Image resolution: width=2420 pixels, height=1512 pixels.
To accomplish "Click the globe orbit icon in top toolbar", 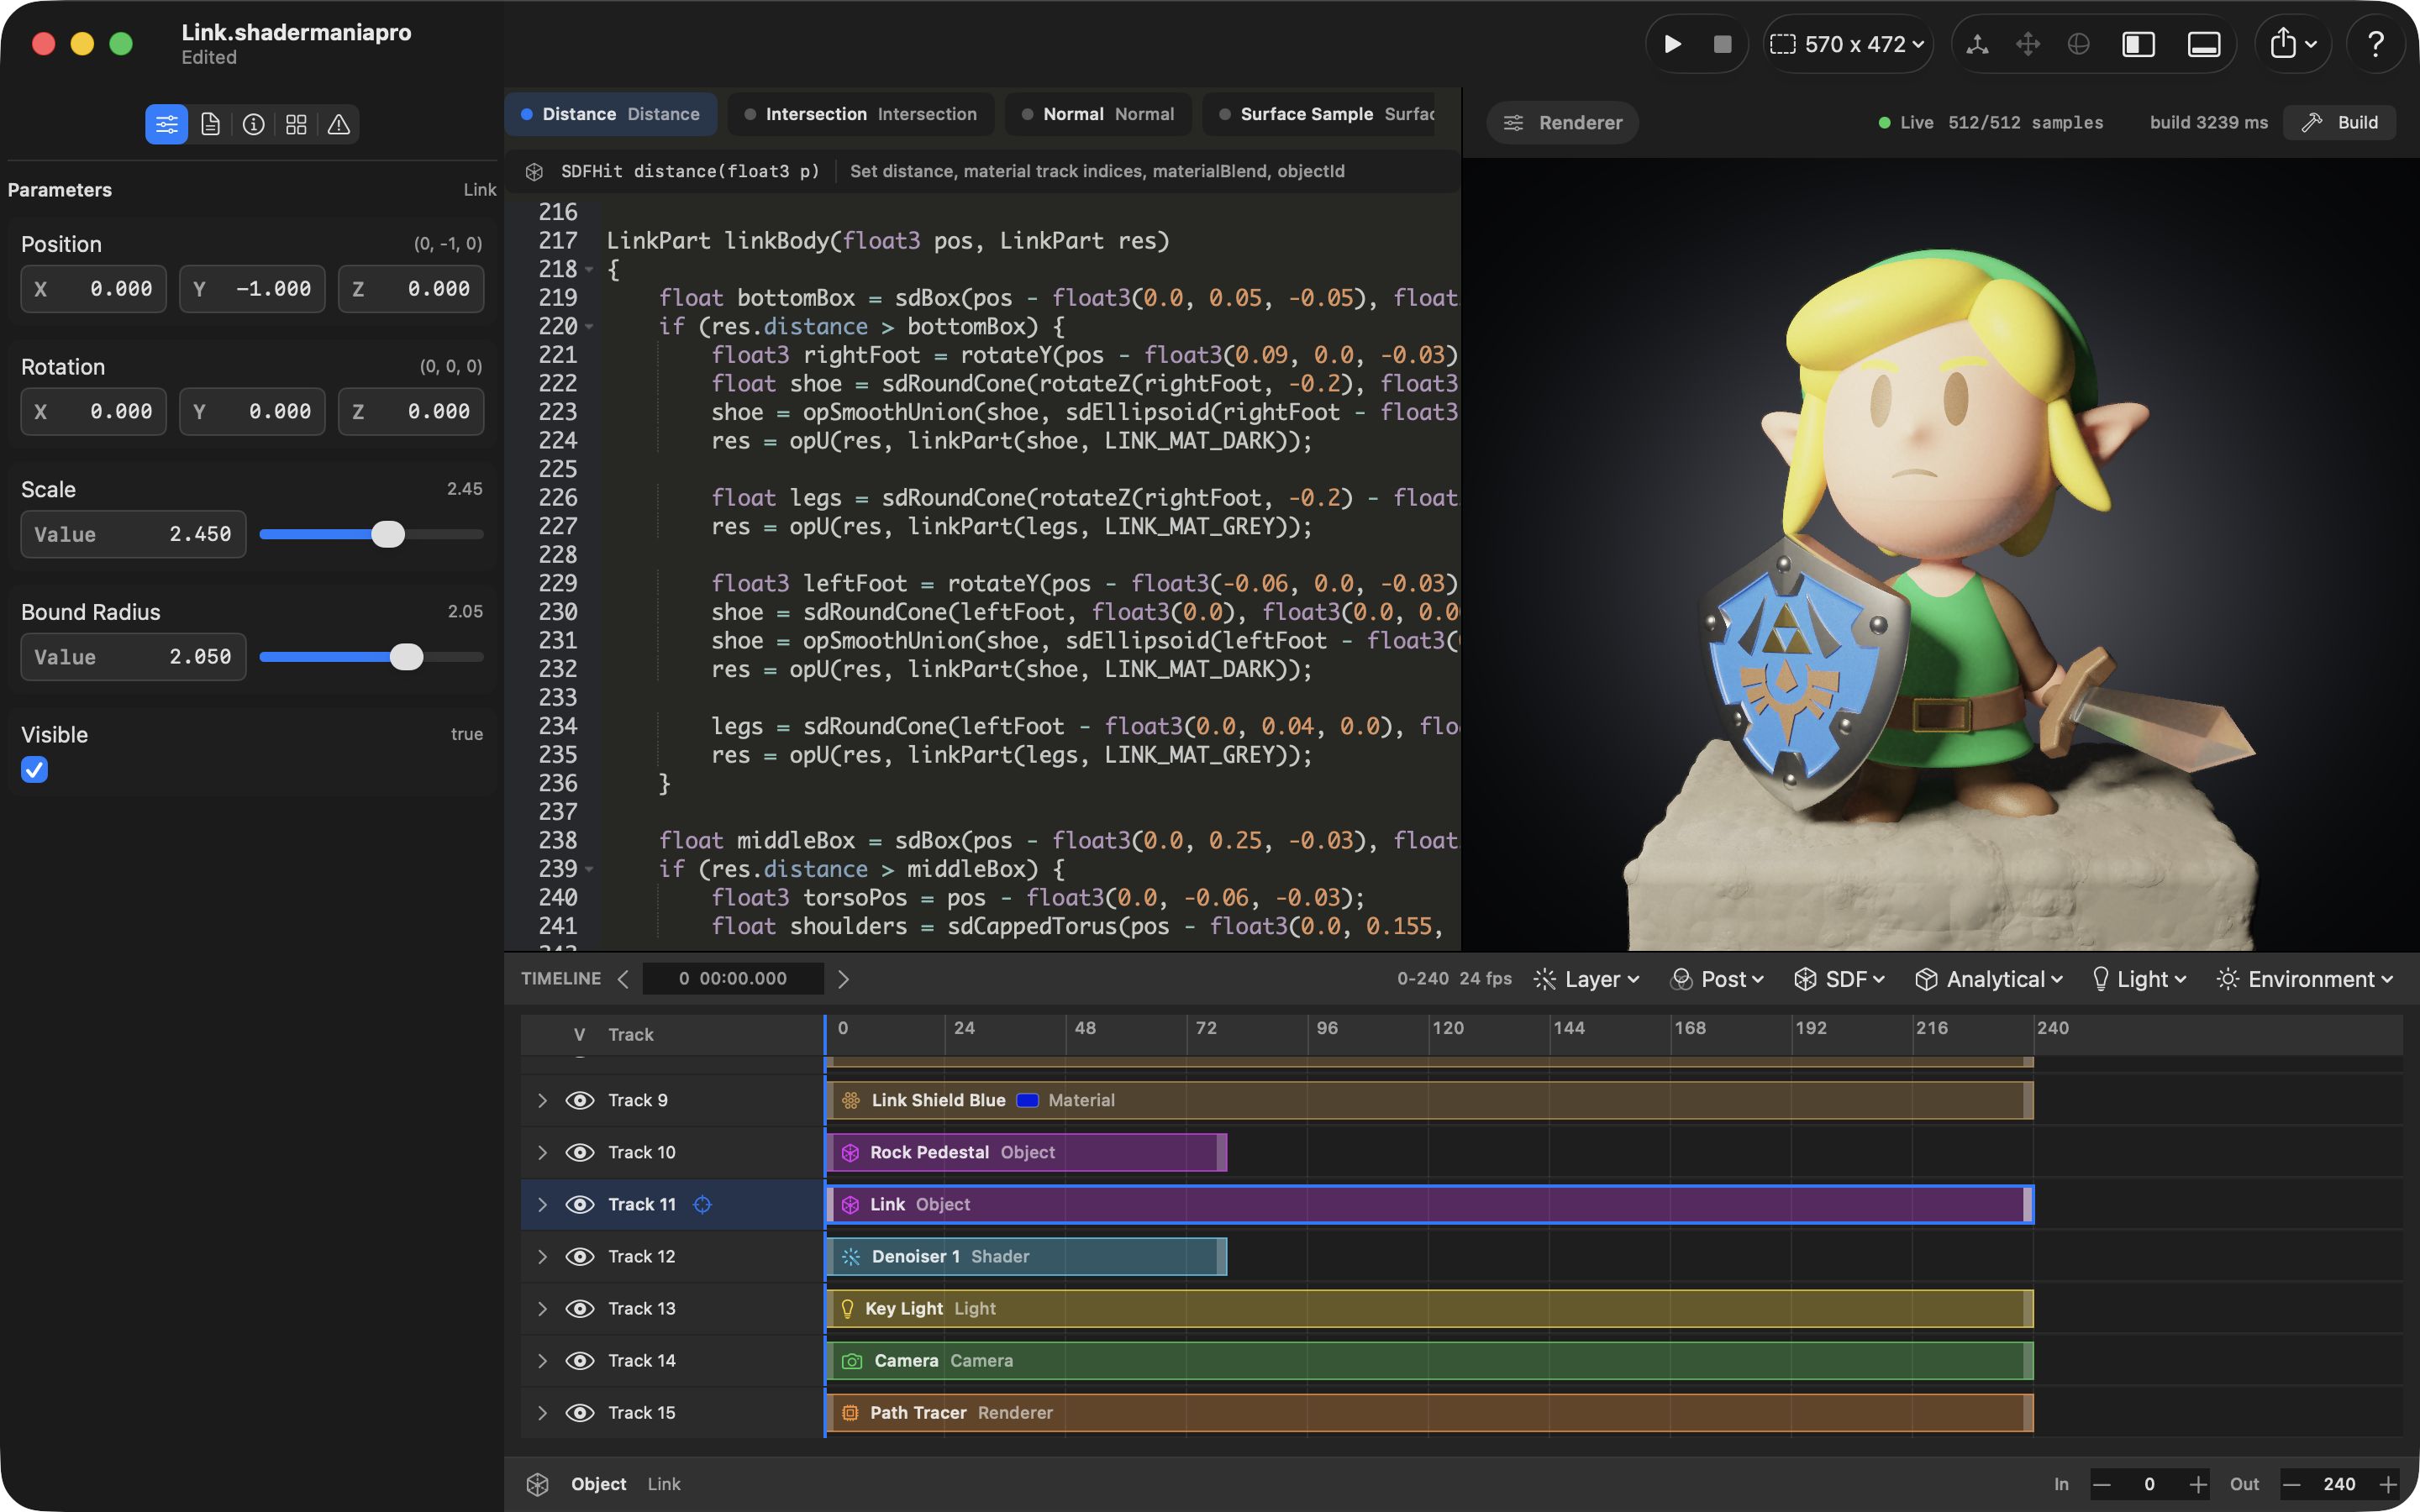I will 2078,44.
